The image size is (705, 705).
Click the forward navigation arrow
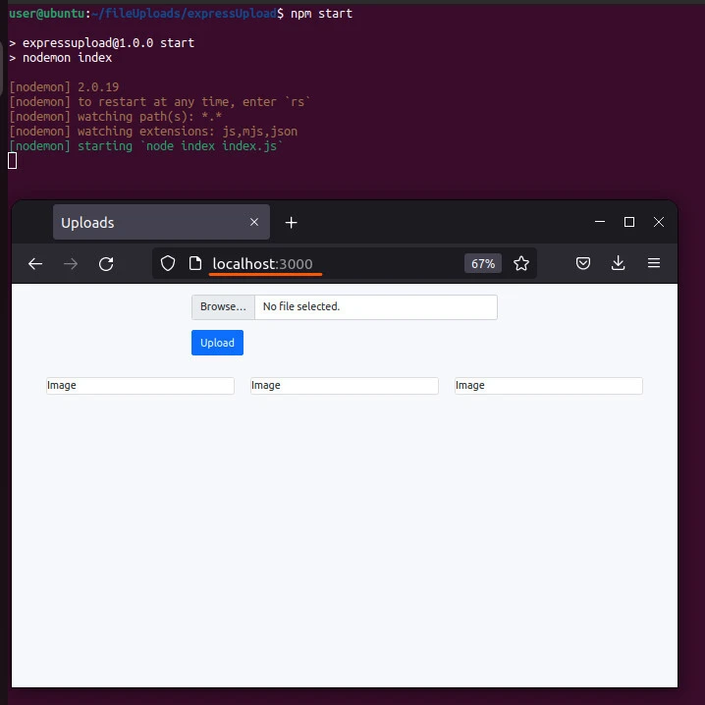[71, 263]
